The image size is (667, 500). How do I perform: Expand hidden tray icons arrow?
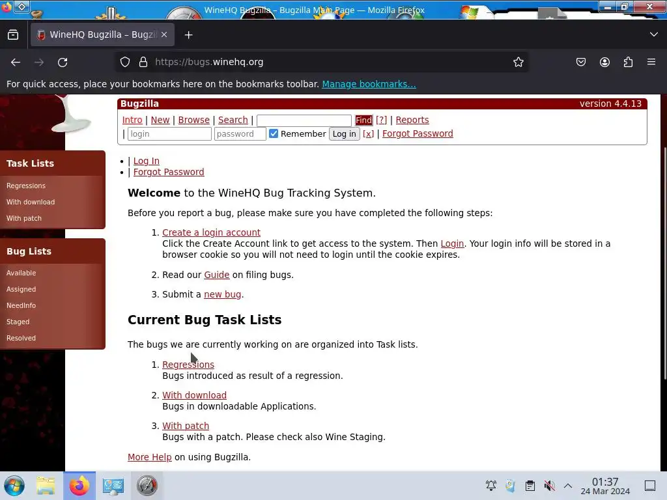tap(568, 486)
